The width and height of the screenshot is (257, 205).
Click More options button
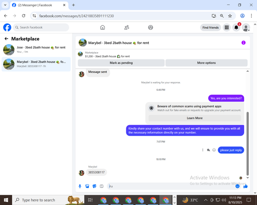point(206,63)
